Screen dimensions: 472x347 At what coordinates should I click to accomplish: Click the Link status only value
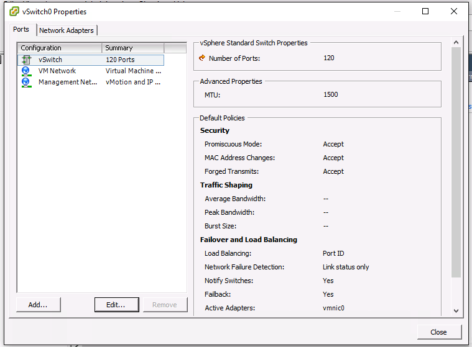click(x=346, y=267)
